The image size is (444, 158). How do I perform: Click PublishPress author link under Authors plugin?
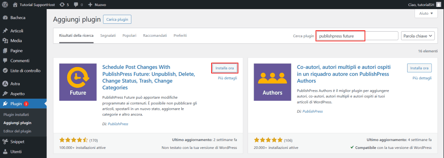click(x=313, y=111)
